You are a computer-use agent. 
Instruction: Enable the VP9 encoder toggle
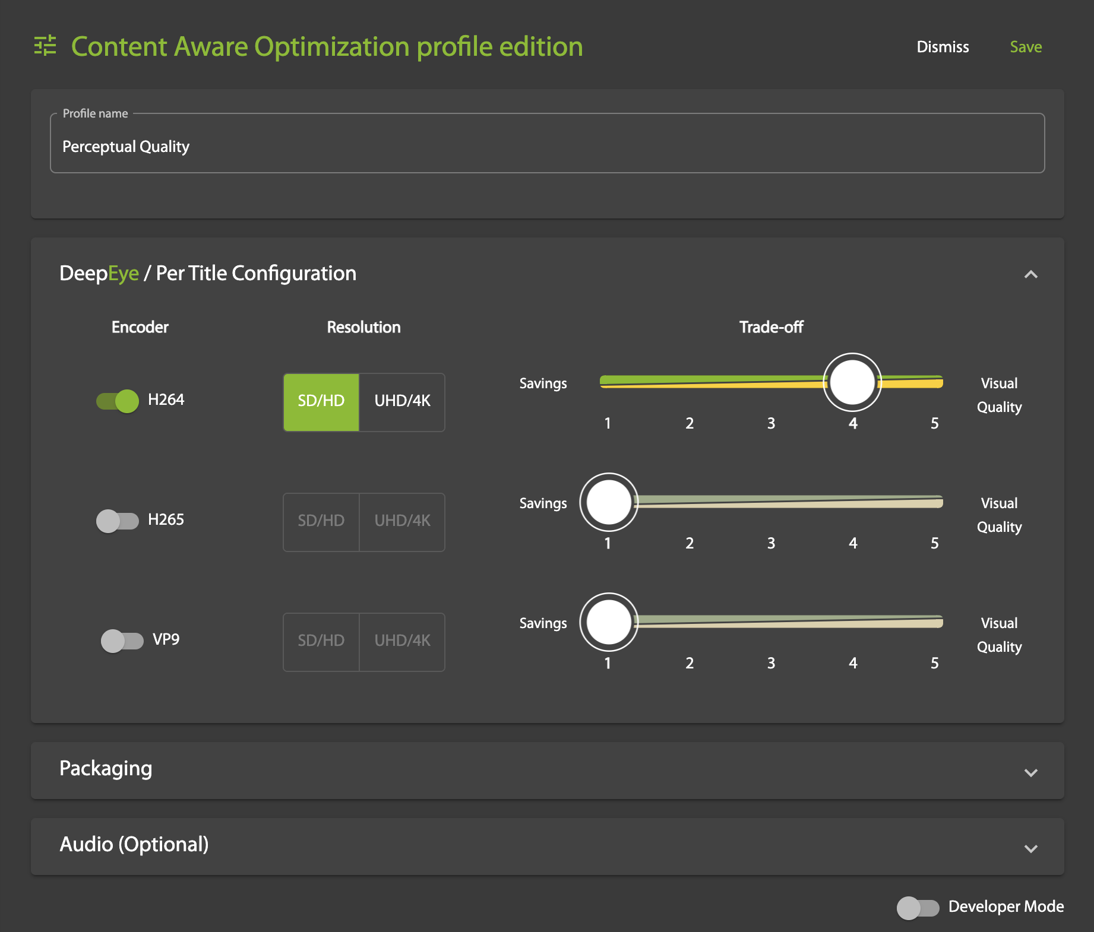pyautogui.click(x=122, y=641)
